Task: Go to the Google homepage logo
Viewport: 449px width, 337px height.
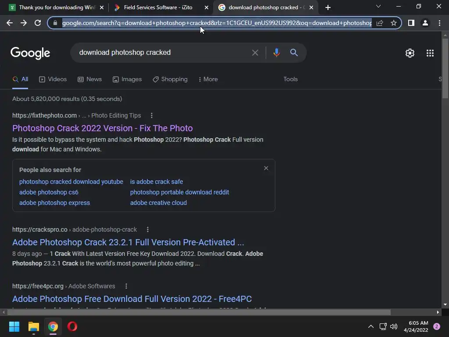Action: click(30, 53)
